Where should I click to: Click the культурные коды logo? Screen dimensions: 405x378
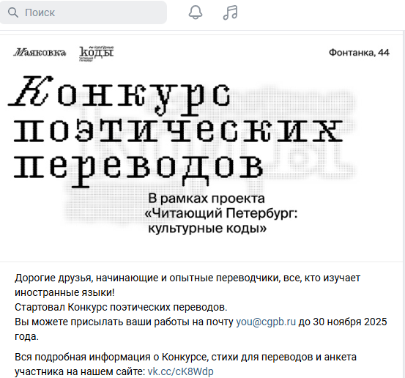click(x=97, y=53)
